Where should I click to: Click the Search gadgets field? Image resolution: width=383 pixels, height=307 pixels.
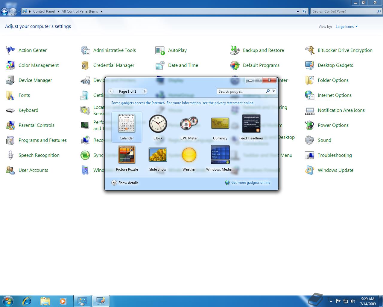(x=241, y=91)
